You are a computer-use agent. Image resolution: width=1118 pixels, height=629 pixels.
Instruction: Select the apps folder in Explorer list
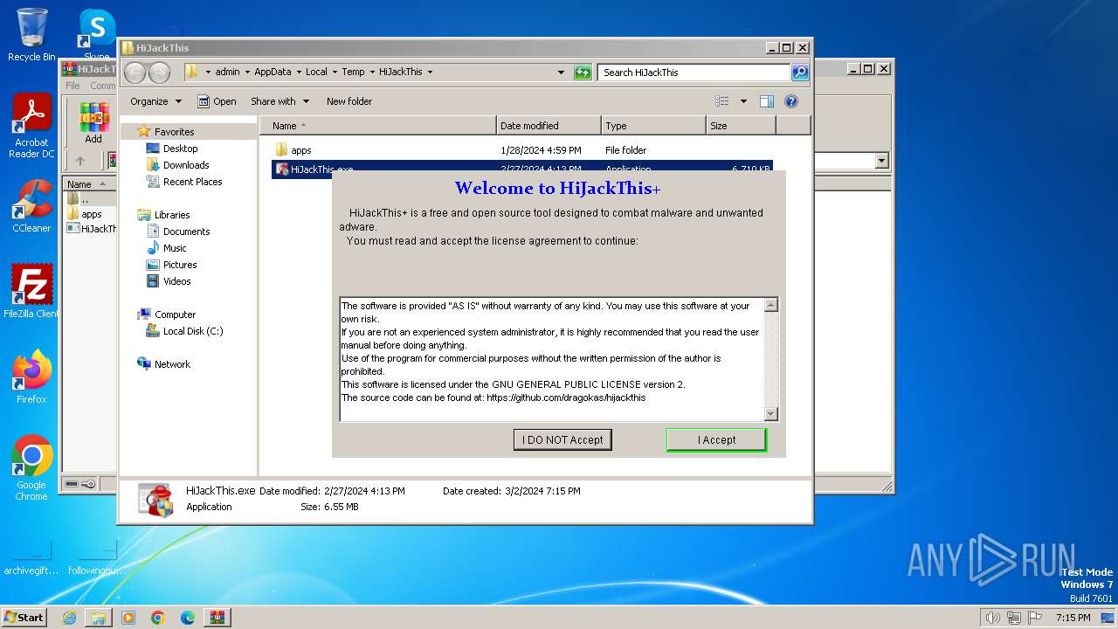[300, 150]
